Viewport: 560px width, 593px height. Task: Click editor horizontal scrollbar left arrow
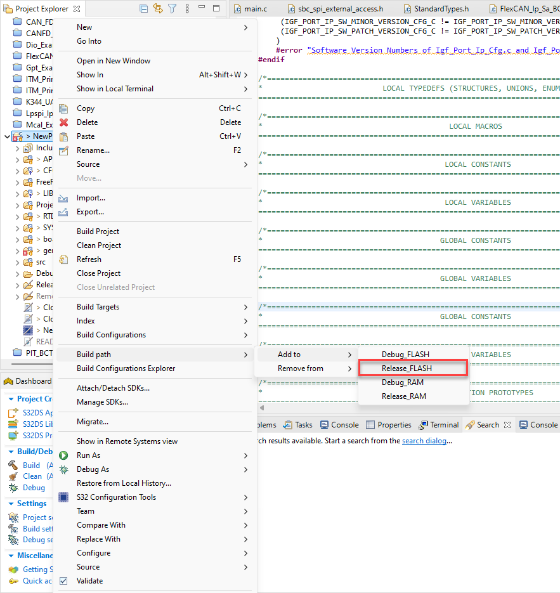point(262,408)
